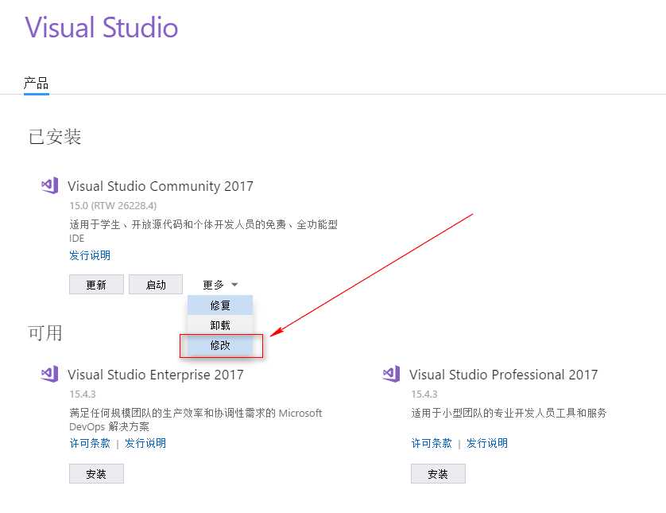This screenshot has width=666, height=513.
Task: Click the Professional description 适用于小型团队
Action: click(509, 413)
